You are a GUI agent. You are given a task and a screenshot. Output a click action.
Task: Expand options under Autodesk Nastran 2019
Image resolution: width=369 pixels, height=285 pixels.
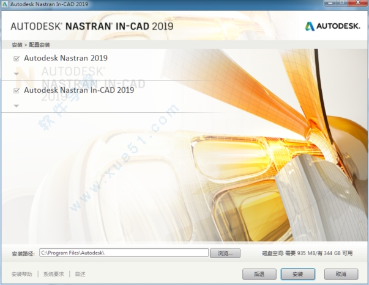click(17, 74)
